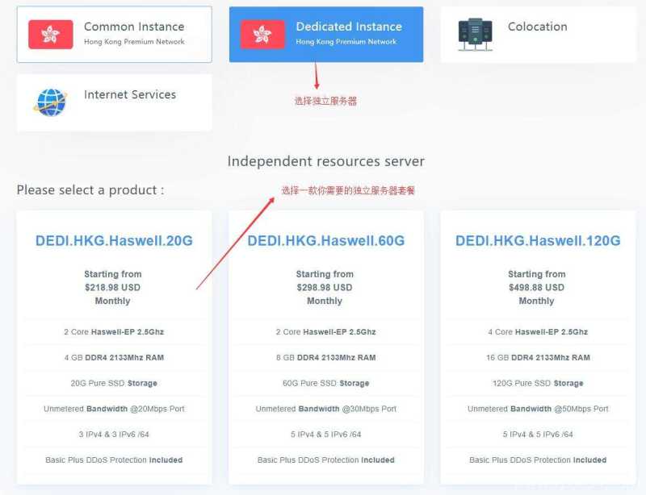The image size is (646, 495).
Task: Choose the DEDI.HKG.Haswell.60G product title
Action: [326, 240]
